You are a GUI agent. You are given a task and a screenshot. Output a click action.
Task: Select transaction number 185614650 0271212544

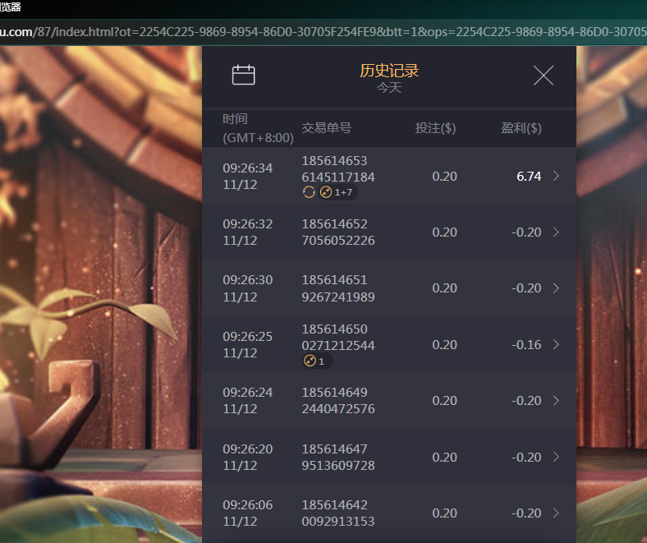pos(338,338)
